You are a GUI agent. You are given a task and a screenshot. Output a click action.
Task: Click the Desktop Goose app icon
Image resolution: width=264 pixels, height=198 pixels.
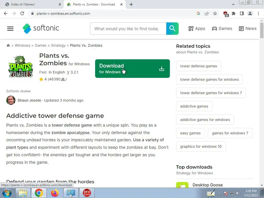click(x=182, y=185)
